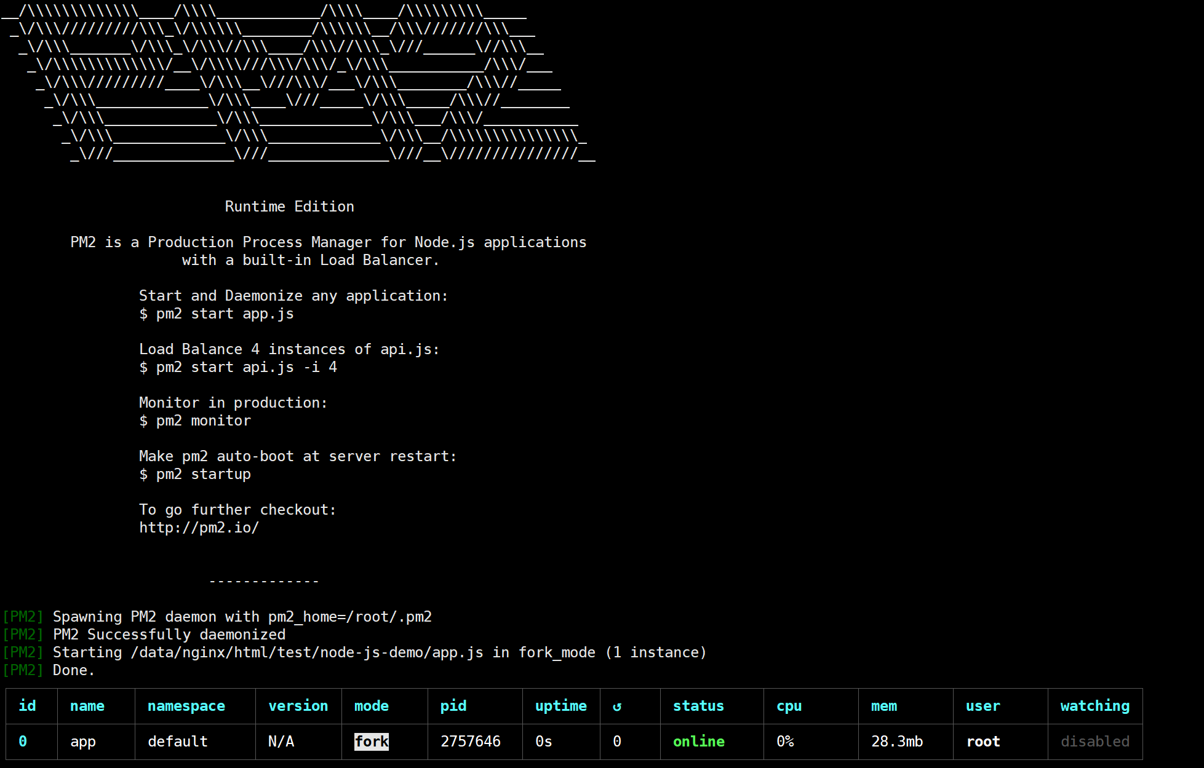Click the 'online' status cell

[699, 742]
